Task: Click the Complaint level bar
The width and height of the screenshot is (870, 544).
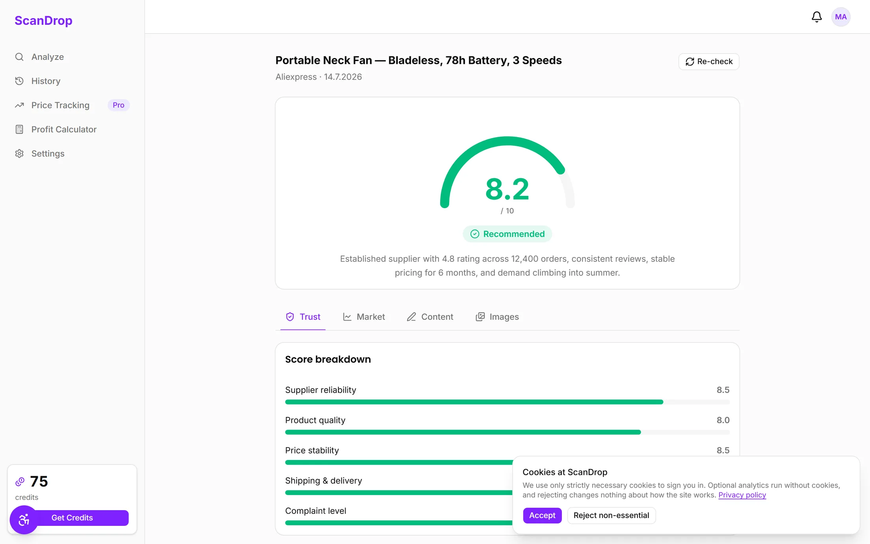Action: pos(399,523)
